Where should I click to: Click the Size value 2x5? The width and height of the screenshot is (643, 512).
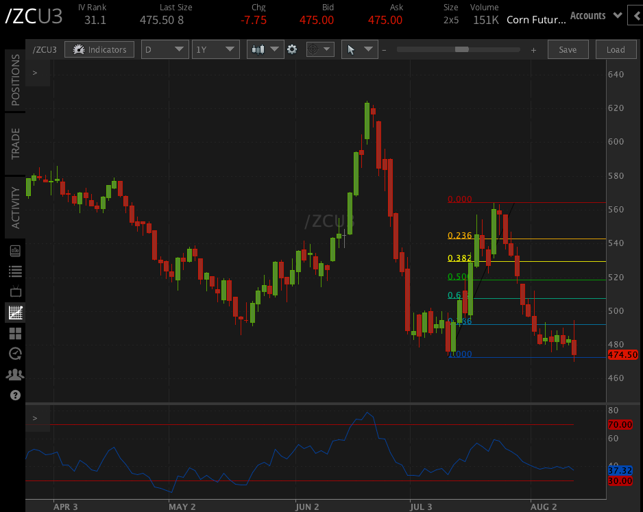pos(451,20)
